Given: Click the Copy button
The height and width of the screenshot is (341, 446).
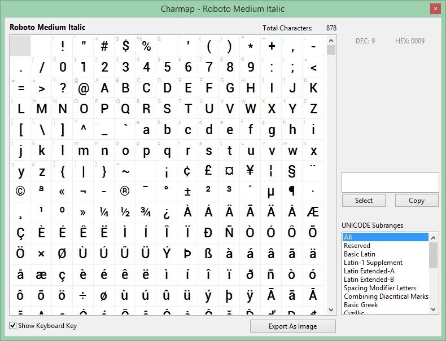Looking at the screenshot, I should 417,201.
